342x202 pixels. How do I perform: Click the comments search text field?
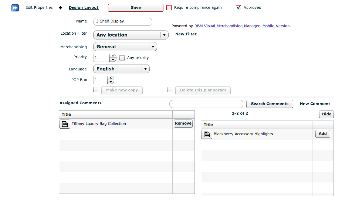pos(206,104)
